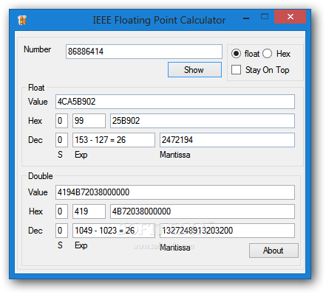Click the Float group label
This screenshot has height=294, width=326.
tap(36, 88)
